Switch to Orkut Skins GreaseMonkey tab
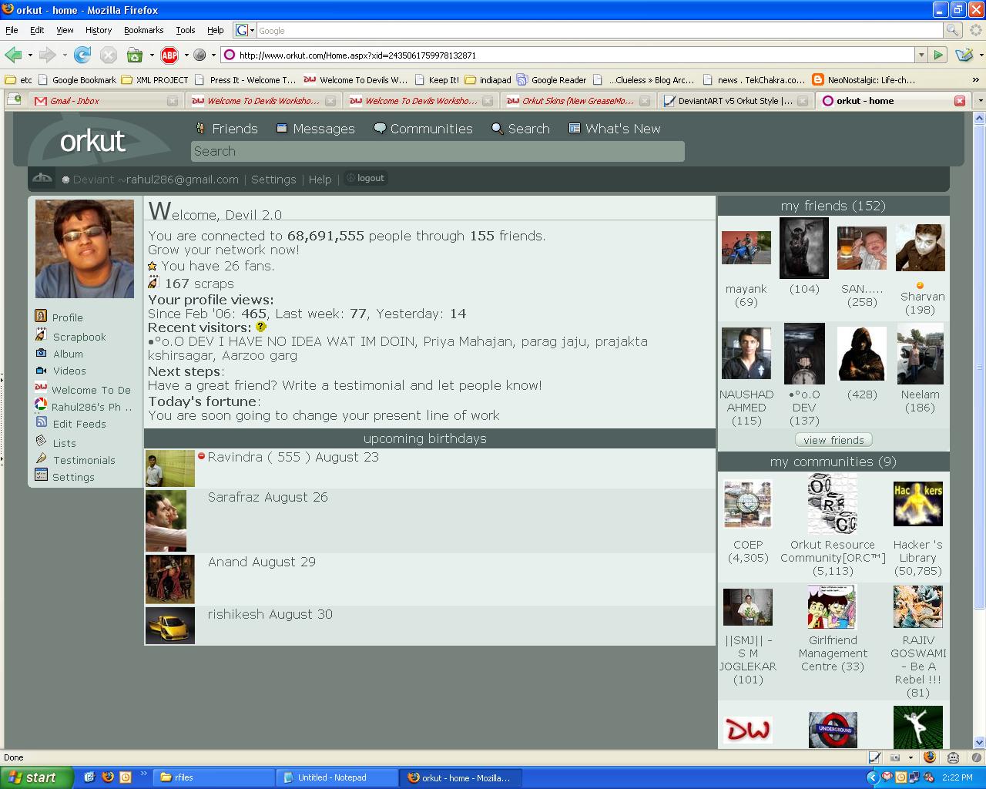This screenshot has height=789, width=986. [x=578, y=101]
